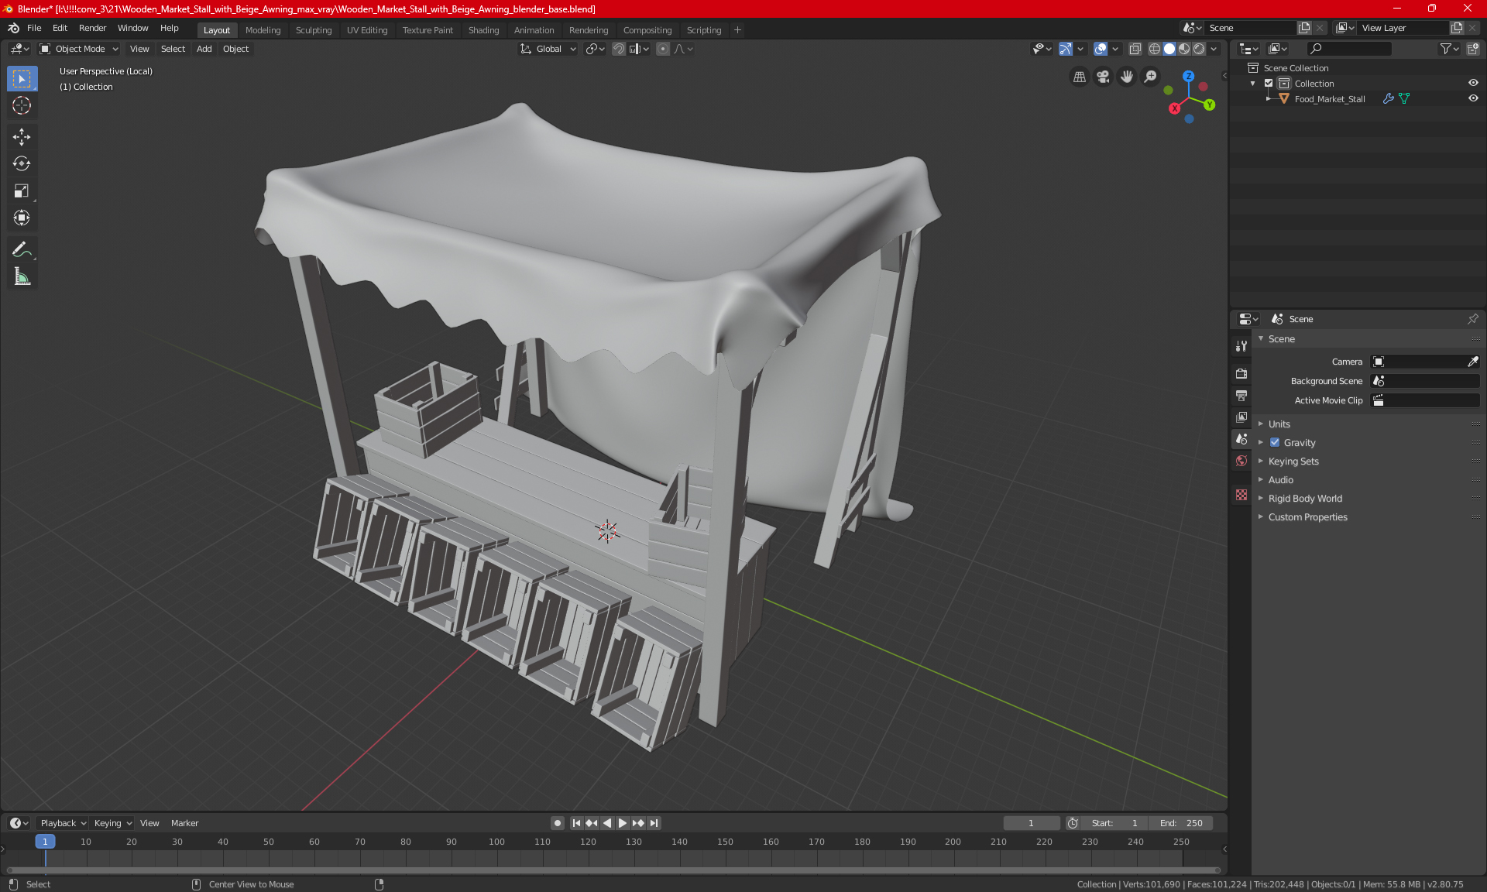Switch to orthographic view grid icon
1487x892 pixels.
[x=1079, y=77]
